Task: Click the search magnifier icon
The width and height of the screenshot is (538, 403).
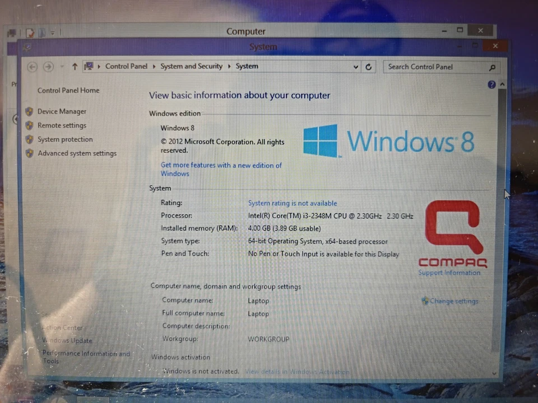Action: (491, 67)
